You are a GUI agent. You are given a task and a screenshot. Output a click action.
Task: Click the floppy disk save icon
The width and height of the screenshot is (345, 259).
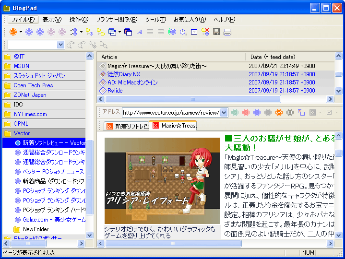tap(216, 32)
